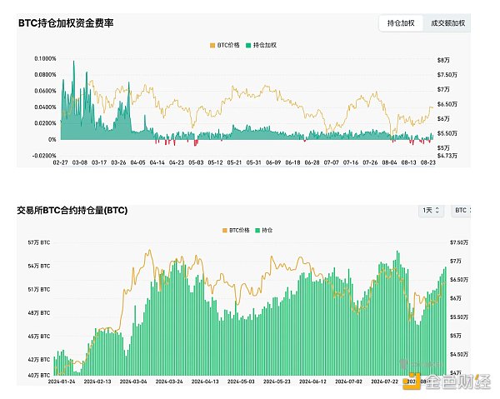Click the 57万 BTC axis label

[x=38, y=242]
